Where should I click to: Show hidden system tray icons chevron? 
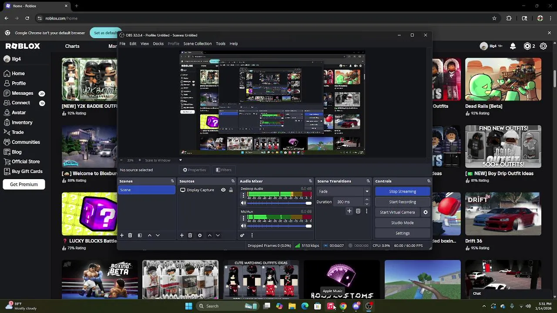(484, 306)
